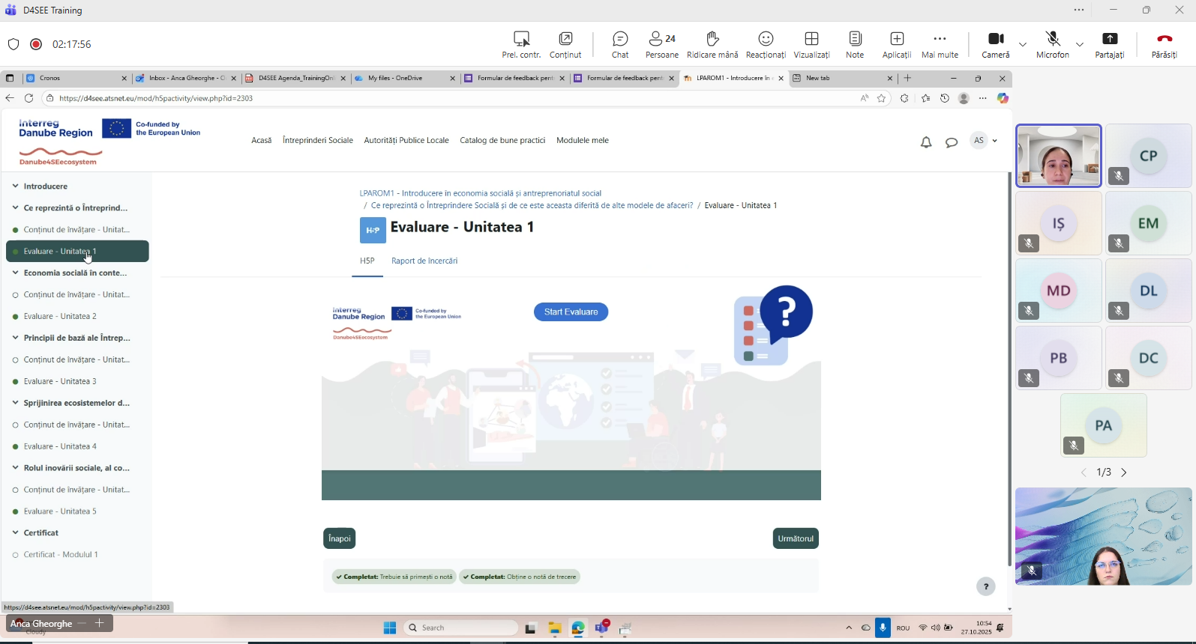The width and height of the screenshot is (1196, 644).
Task: Go to next participants page arrow
Action: click(x=1124, y=473)
